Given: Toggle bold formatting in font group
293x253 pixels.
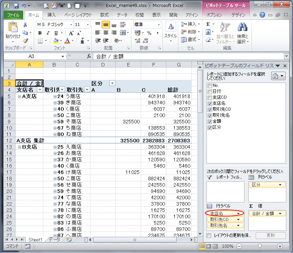Looking at the screenshot, I should pos(40,33).
